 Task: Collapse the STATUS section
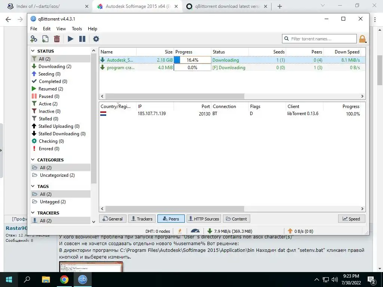click(x=33, y=51)
